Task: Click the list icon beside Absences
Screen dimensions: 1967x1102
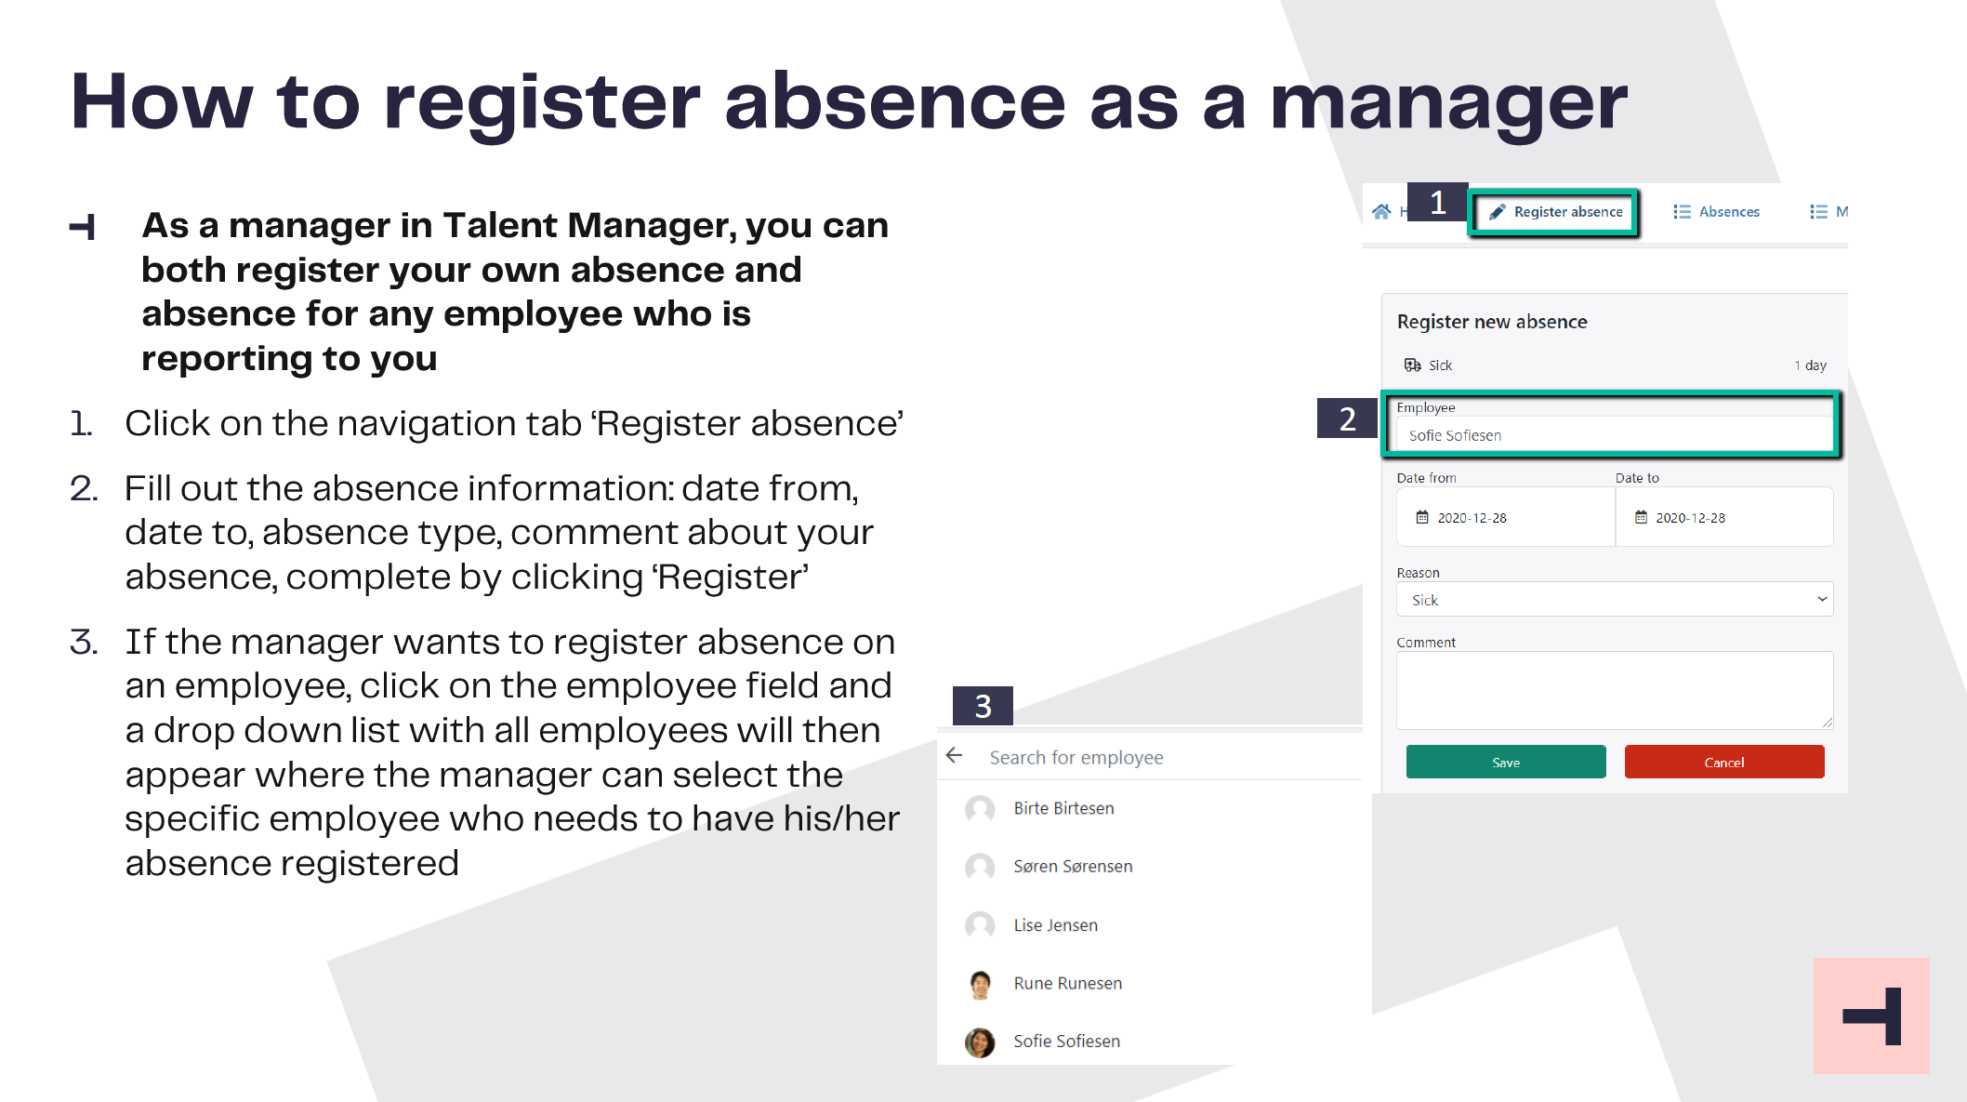Action: [x=1682, y=212]
